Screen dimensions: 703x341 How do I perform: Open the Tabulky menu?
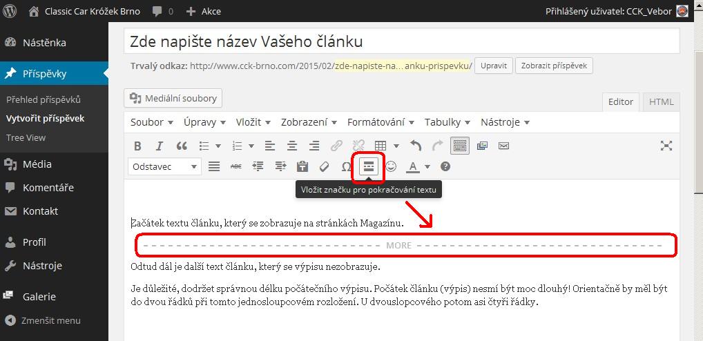coord(447,122)
